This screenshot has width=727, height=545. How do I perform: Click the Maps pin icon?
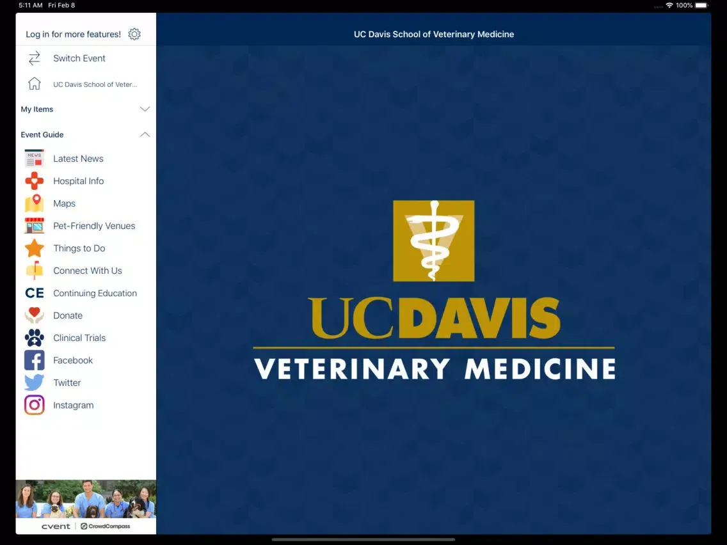[x=35, y=203]
